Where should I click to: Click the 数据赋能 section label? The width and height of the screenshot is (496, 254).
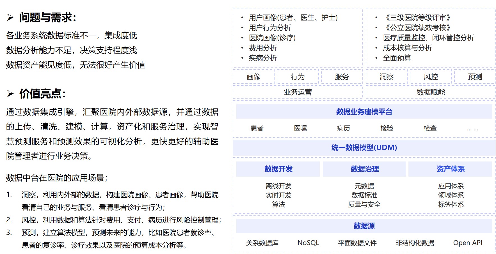click(x=431, y=92)
